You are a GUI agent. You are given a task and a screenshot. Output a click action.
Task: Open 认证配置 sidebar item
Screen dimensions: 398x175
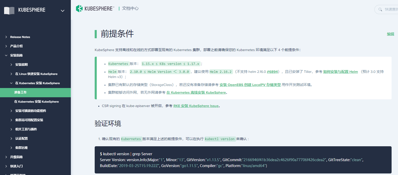point(22,139)
